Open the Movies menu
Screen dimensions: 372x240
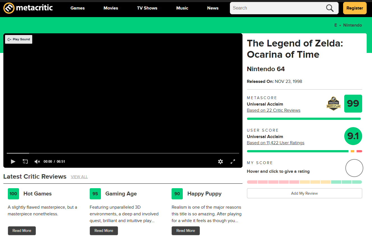click(x=111, y=8)
